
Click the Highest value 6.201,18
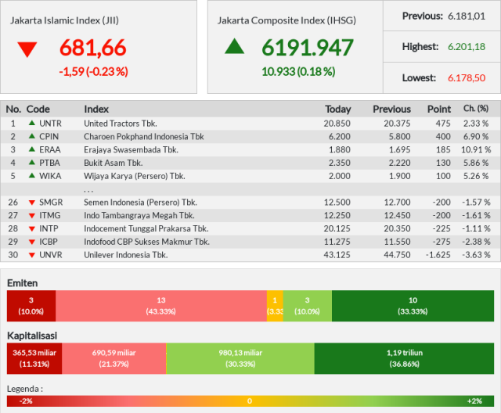[x=467, y=47]
